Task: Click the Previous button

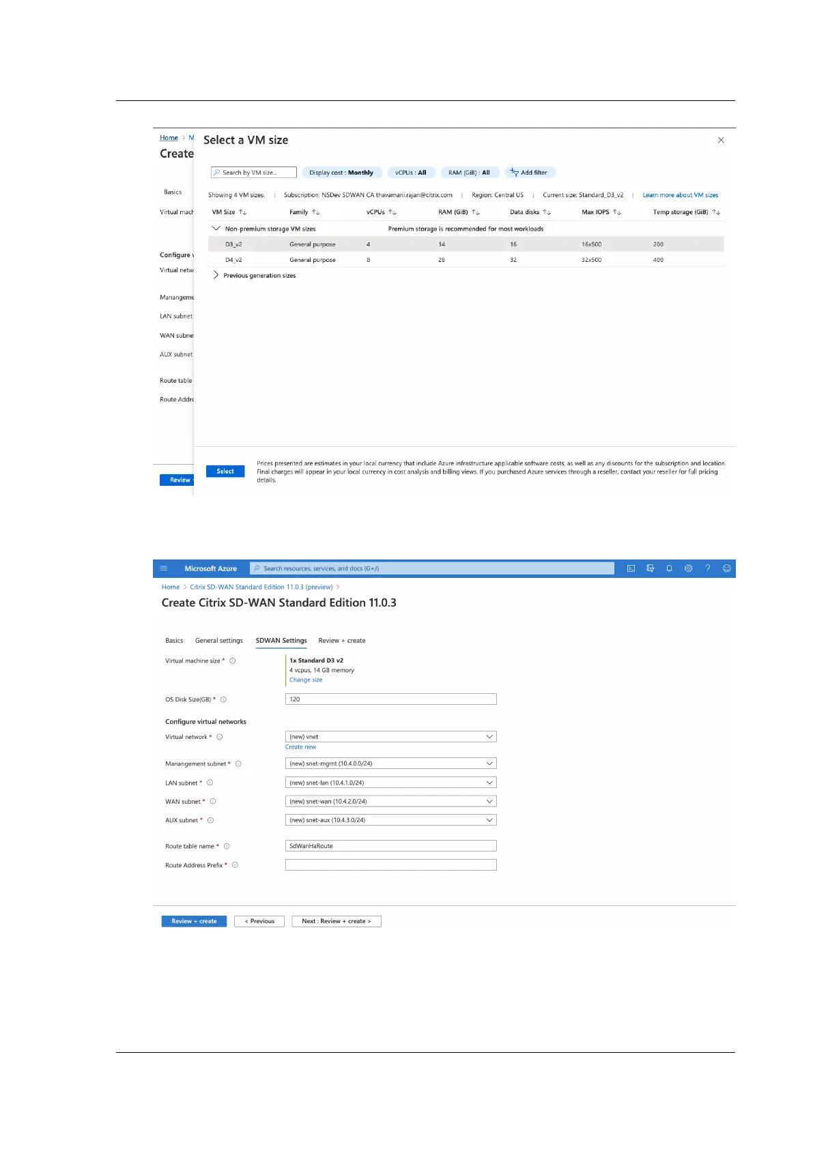Action: (259, 921)
